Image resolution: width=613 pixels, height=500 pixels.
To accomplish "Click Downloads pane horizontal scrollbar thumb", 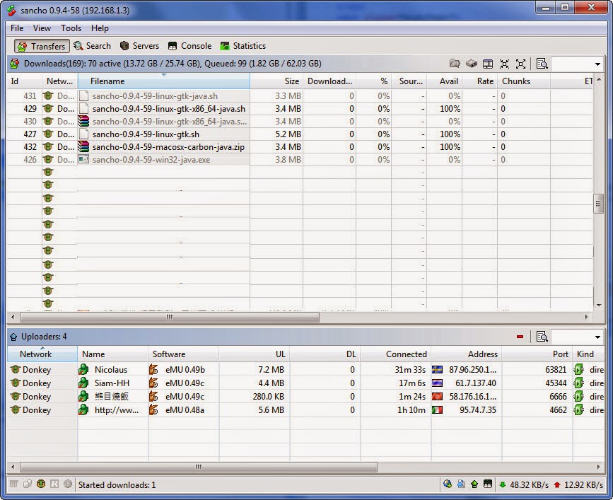I will [170, 317].
